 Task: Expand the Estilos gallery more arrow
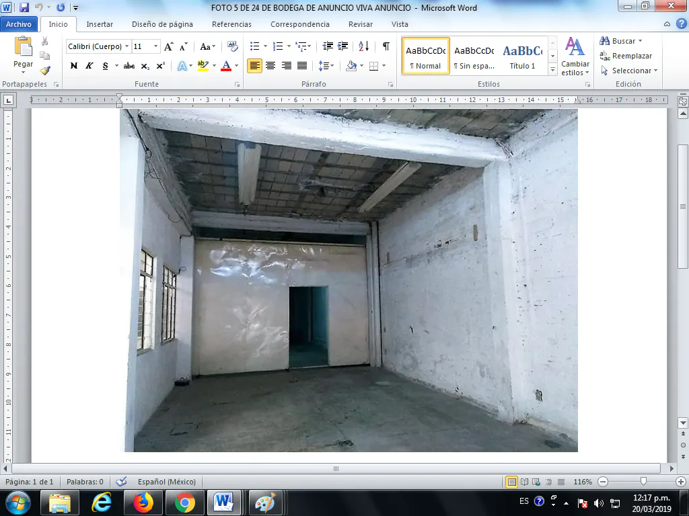[x=553, y=69]
